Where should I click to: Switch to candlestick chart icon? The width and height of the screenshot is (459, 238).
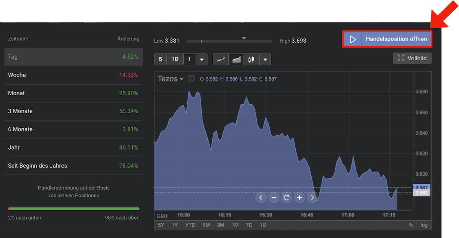point(251,59)
